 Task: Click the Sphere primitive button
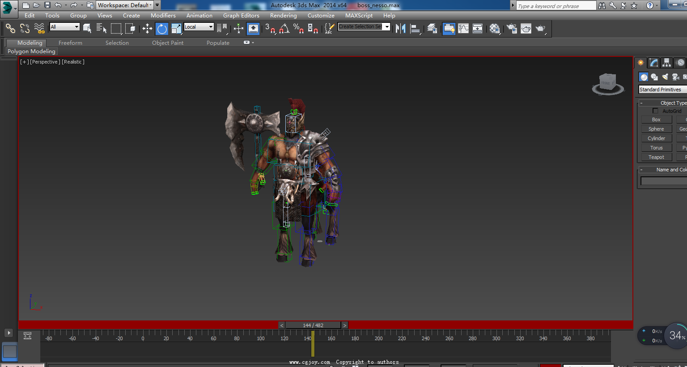coord(656,129)
